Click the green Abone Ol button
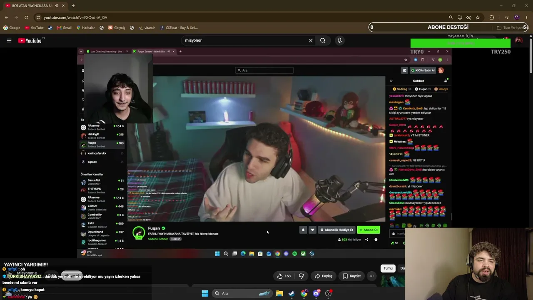 [369, 230]
